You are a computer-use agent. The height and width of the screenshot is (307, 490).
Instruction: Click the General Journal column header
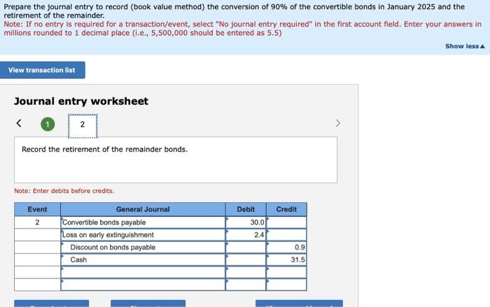click(x=143, y=209)
